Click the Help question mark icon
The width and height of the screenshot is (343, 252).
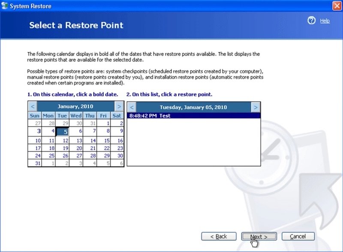pos(312,20)
